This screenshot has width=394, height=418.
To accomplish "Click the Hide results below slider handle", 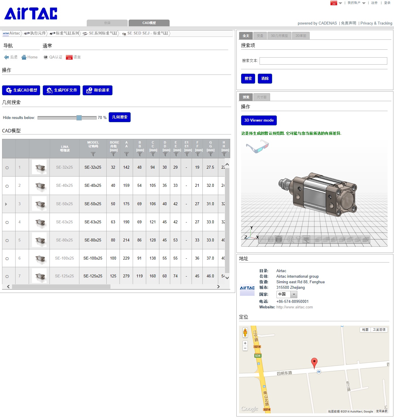I will (79, 118).
